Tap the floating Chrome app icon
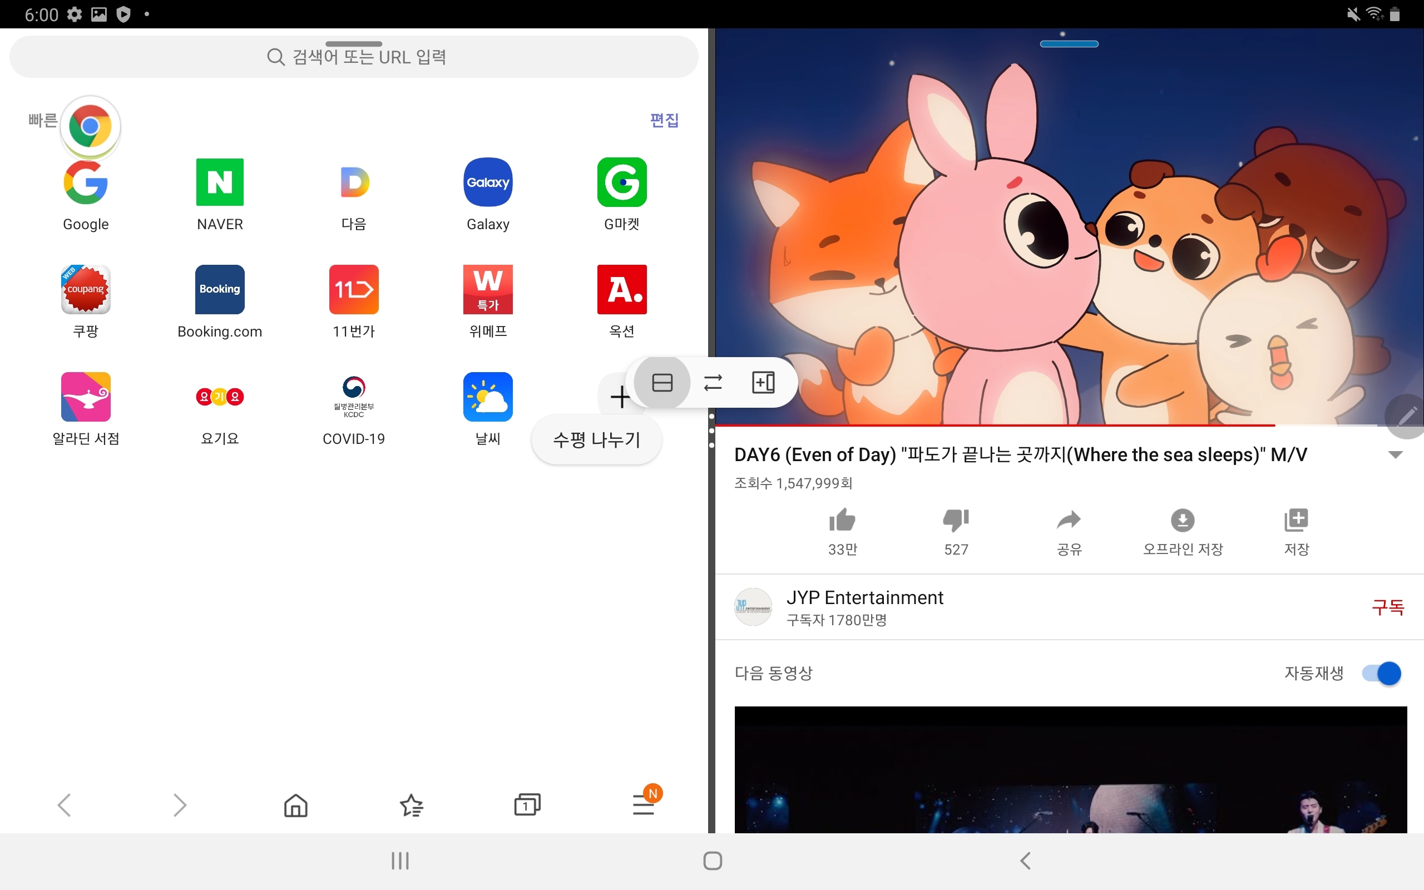This screenshot has width=1424, height=890. tap(90, 126)
